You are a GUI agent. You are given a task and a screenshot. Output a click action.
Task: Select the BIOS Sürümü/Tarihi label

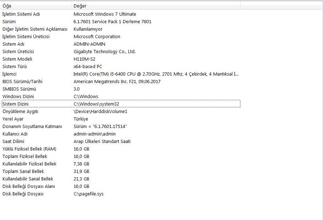[x=22, y=81]
